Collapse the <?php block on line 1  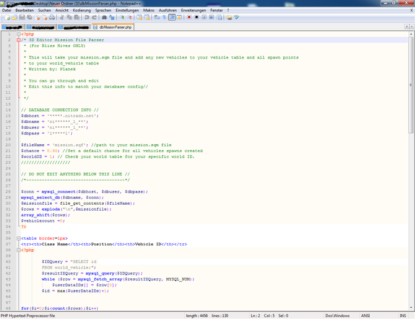pos(19,34)
